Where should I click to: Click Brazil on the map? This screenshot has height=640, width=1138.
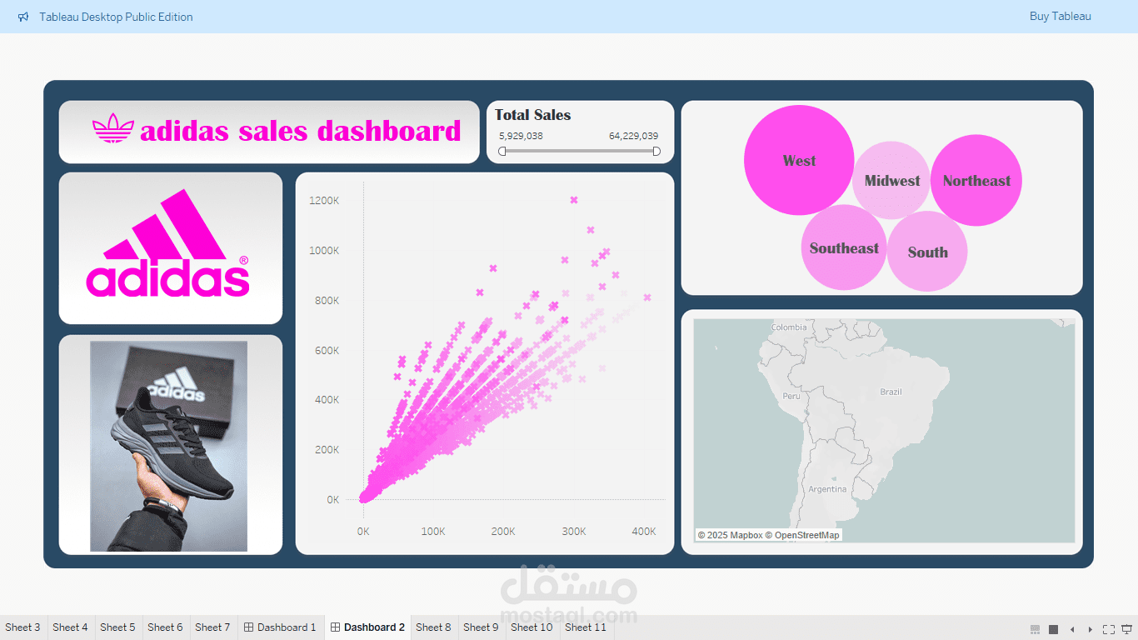click(891, 392)
